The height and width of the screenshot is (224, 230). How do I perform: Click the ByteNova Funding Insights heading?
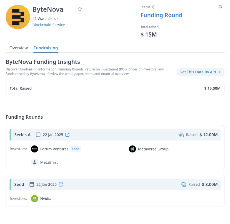[x=43, y=62]
